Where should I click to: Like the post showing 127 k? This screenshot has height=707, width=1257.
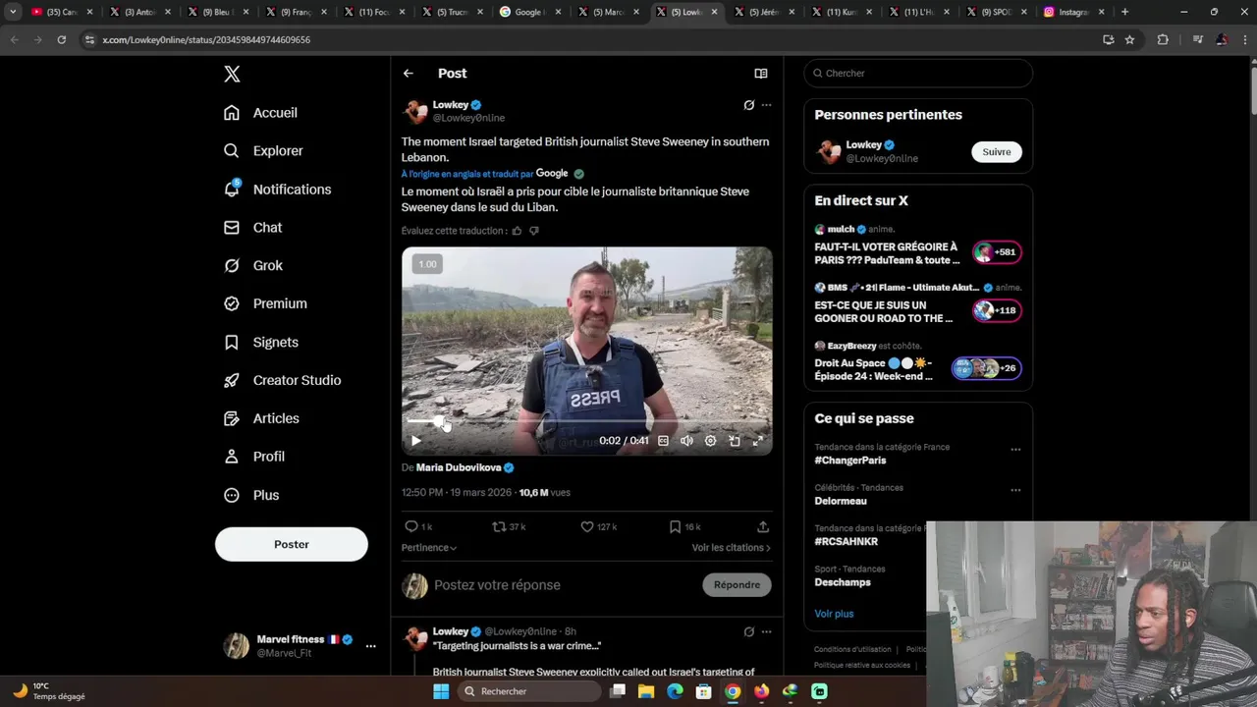pyautogui.click(x=598, y=527)
